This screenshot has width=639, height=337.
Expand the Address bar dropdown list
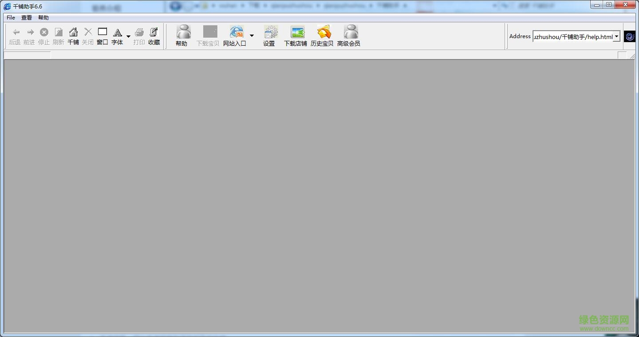click(x=616, y=37)
